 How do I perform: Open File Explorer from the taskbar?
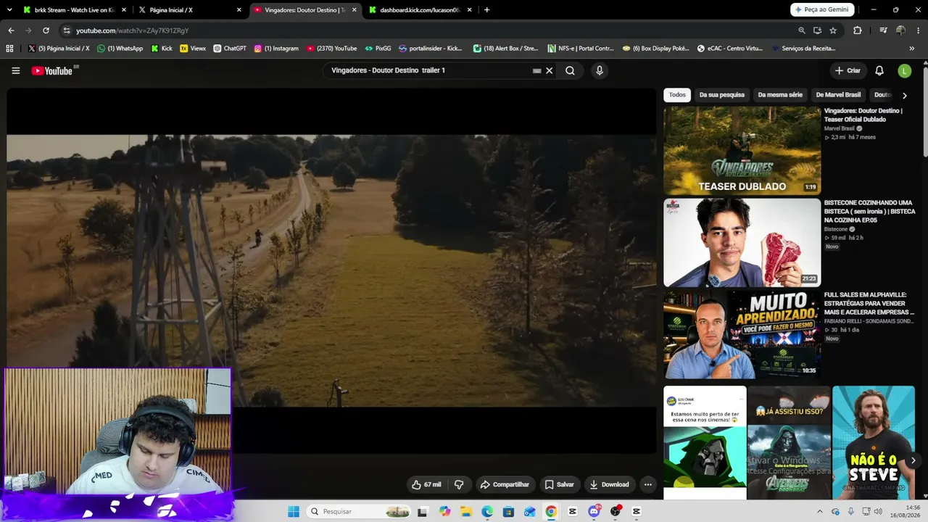tap(465, 511)
